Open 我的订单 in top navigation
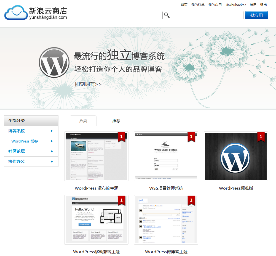This screenshot has height=256, width=276. point(198,5)
